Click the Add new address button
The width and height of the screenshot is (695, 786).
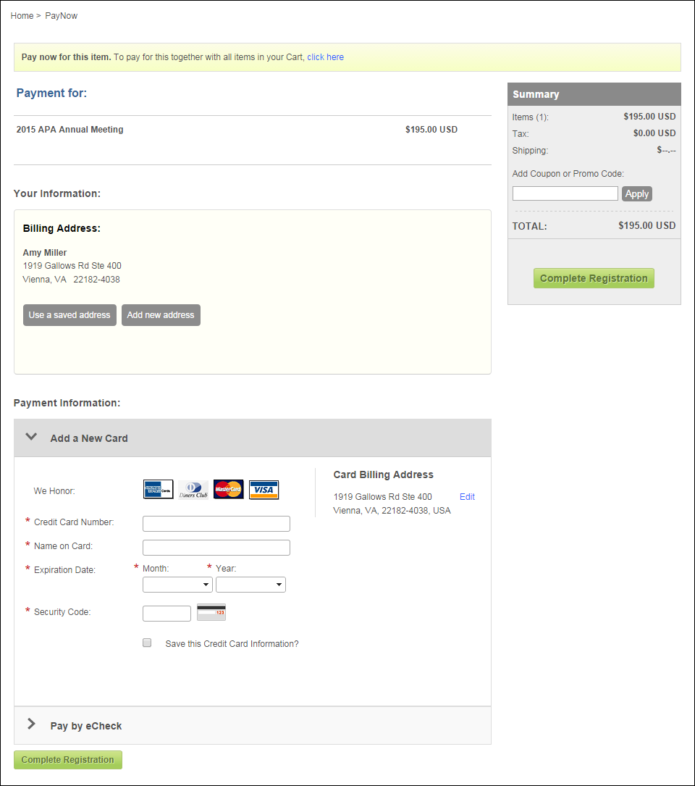click(x=161, y=315)
